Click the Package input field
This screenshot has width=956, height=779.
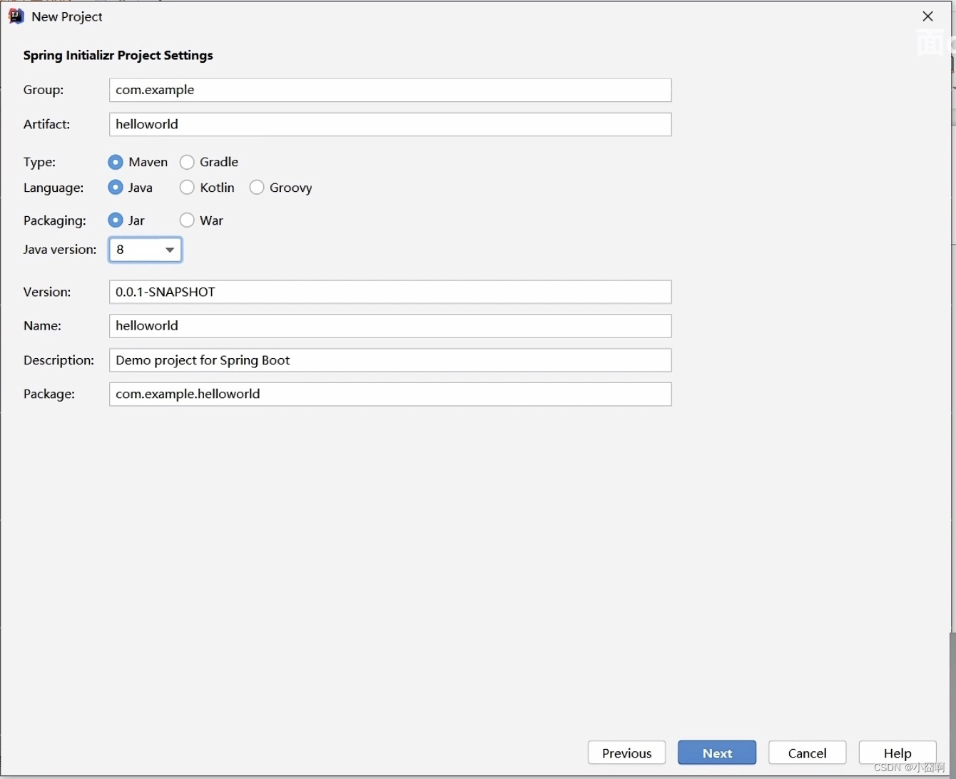390,394
